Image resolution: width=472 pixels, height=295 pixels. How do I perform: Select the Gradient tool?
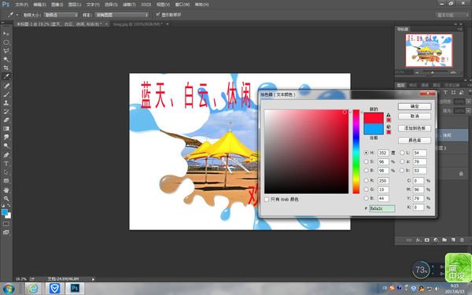point(6,128)
